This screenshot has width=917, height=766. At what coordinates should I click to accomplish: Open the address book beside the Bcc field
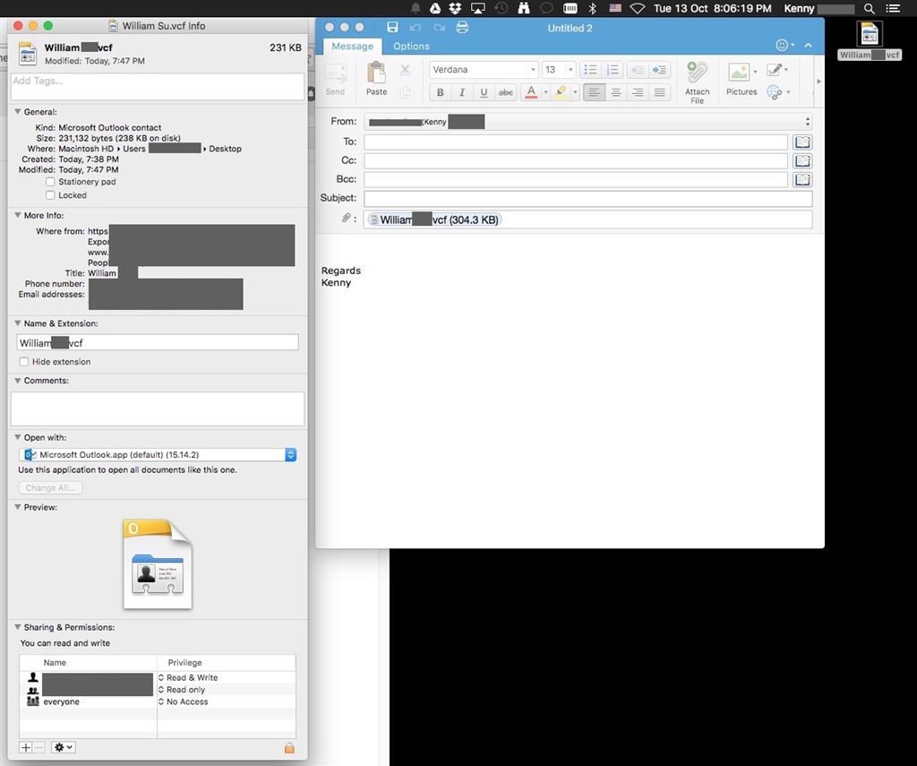[x=802, y=180]
